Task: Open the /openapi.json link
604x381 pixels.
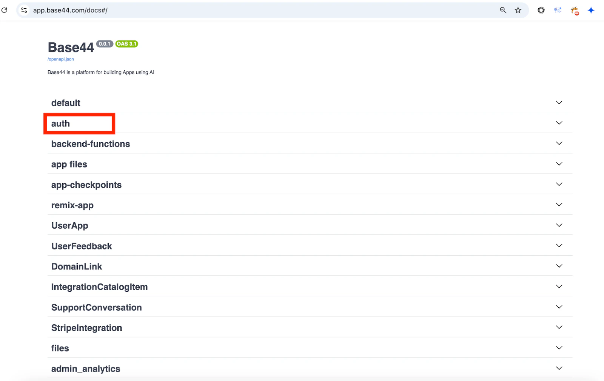Action: coord(61,59)
